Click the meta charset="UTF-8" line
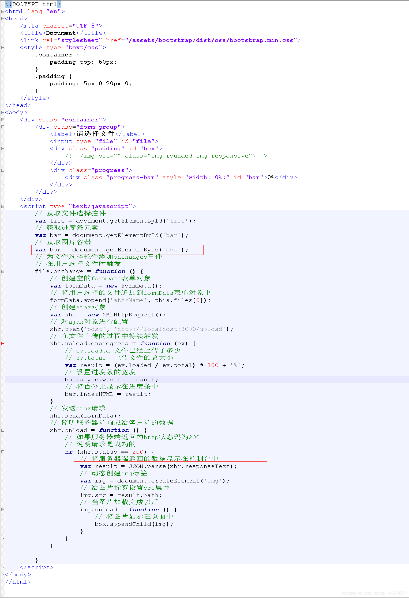This screenshot has height=598, width=409. click(61, 26)
